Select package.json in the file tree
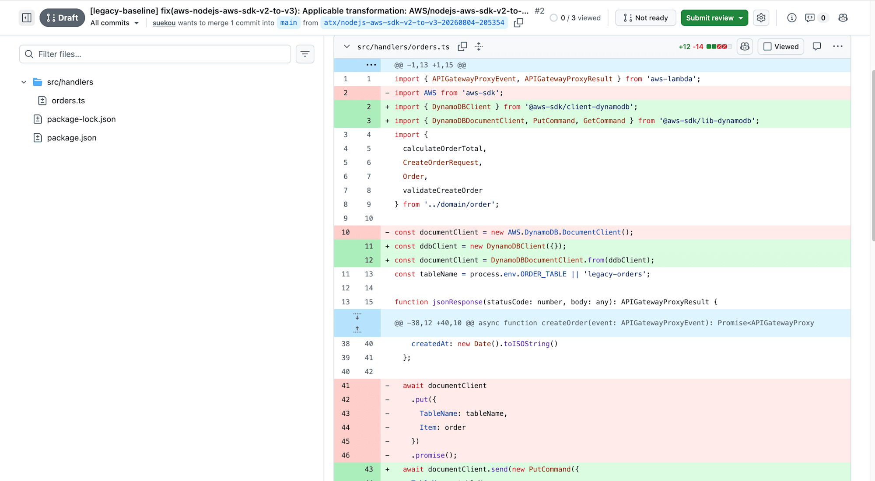Image resolution: width=875 pixels, height=481 pixels. [x=72, y=138]
